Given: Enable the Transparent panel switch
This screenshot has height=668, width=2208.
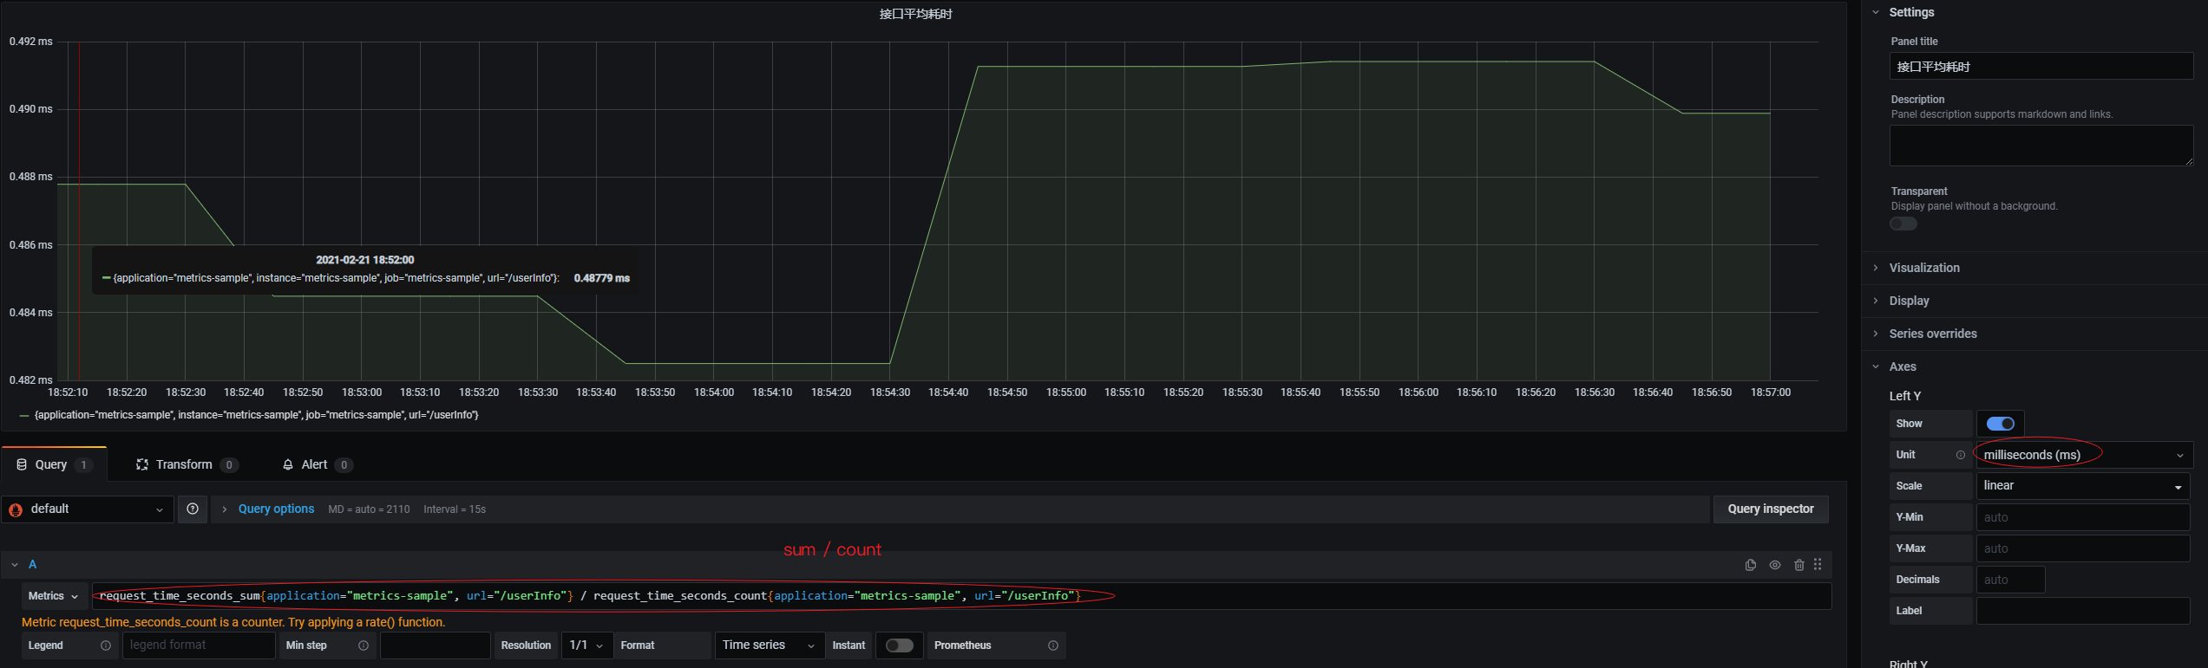Looking at the screenshot, I should tap(1903, 224).
